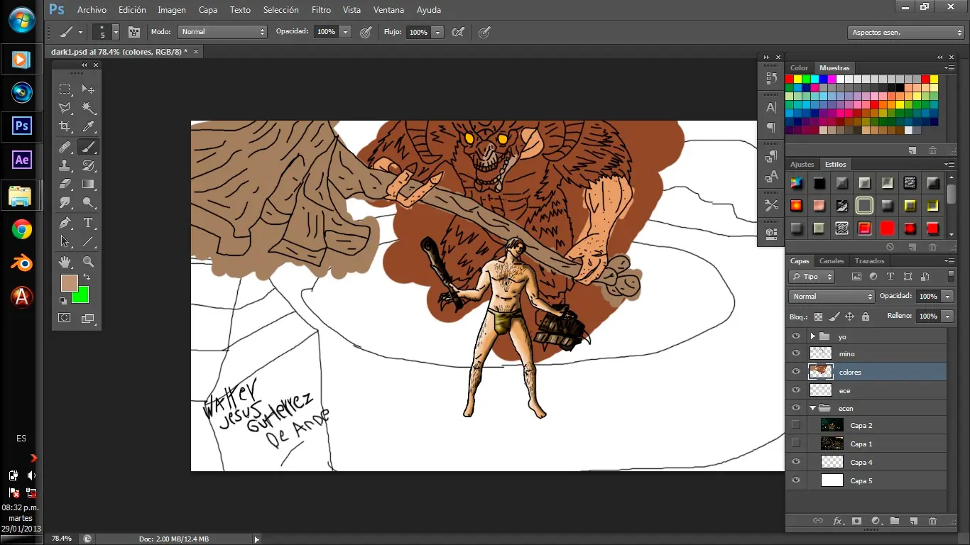Screen dimensions: 970x545
Task: Lock all layer properties with padlock
Action: [866, 316]
